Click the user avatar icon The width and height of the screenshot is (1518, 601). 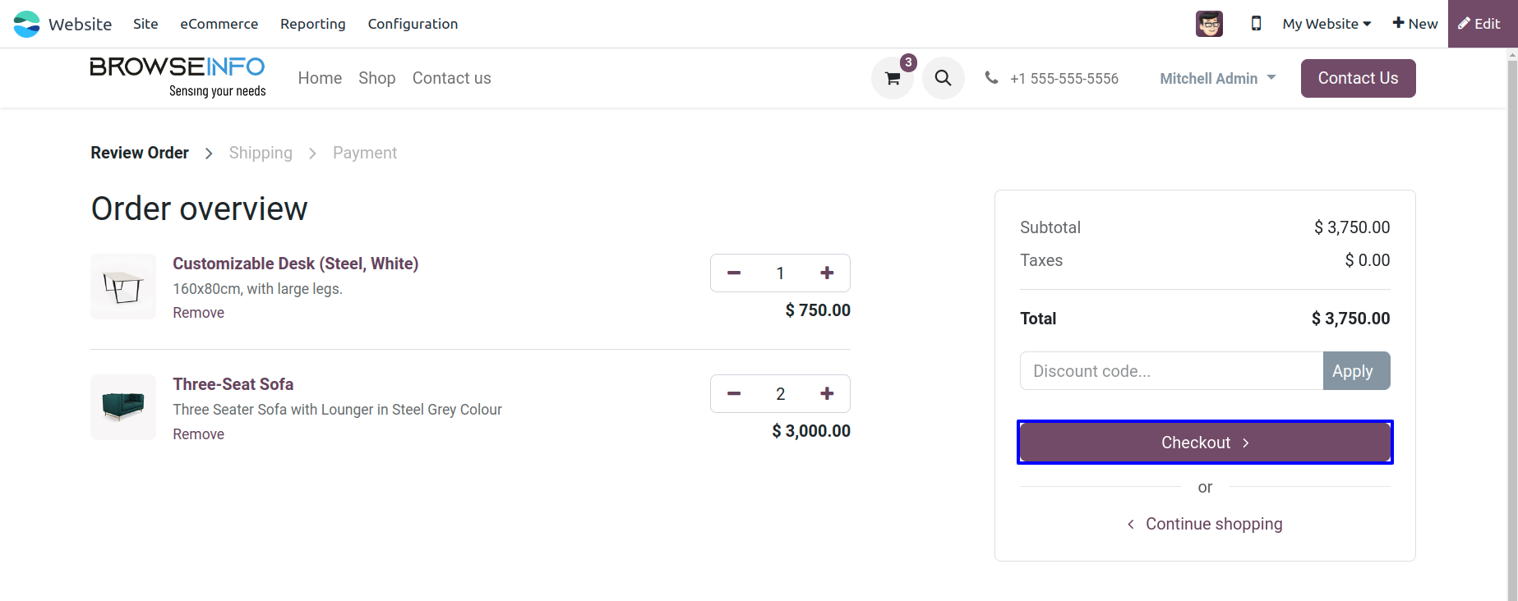1209,24
